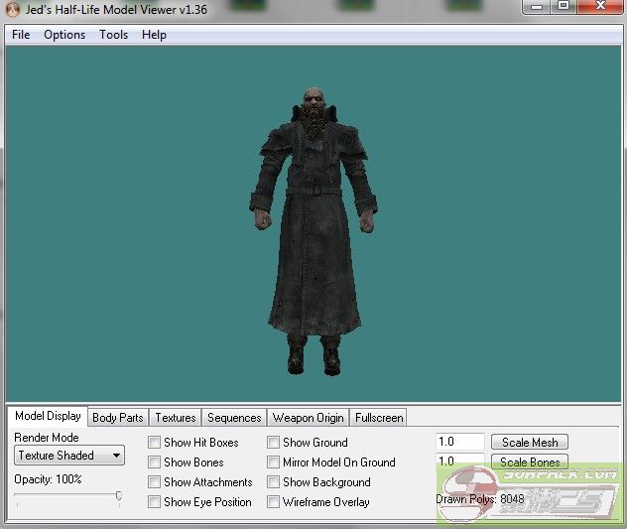
Task: Go to the Fullscreen tab
Action: pos(378,418)
